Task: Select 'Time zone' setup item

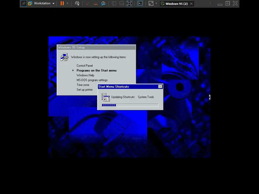Action: pyautogui.click(x=83, y=85)
